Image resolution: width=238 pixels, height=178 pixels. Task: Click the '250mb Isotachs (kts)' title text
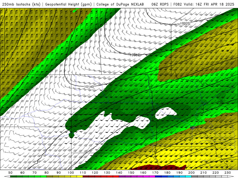[21, 4]
